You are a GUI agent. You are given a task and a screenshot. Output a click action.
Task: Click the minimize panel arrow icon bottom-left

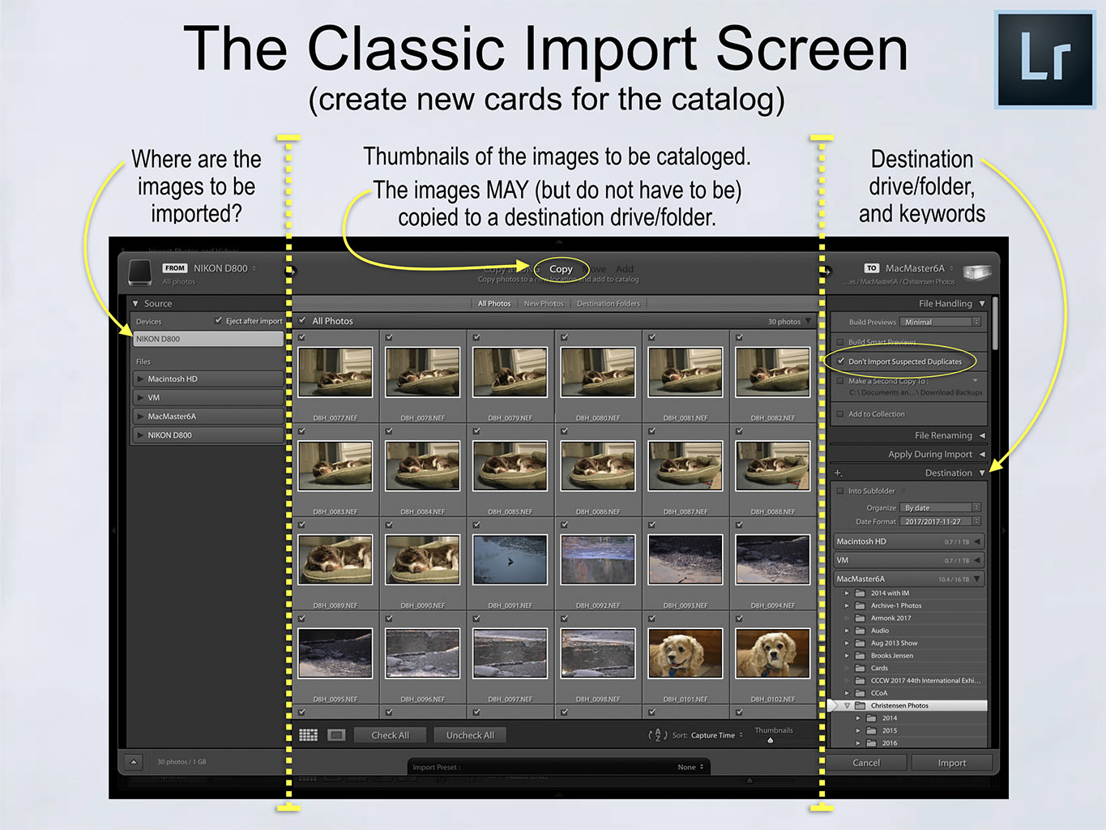134,762
